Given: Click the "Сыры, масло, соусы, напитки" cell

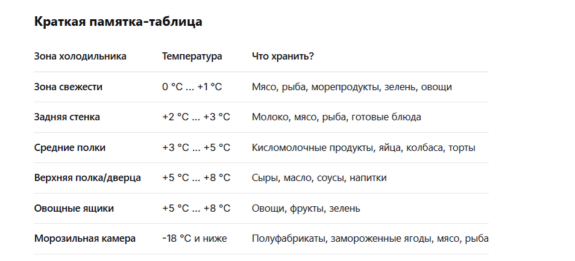Looking at the screenshot, I should pos(319,178).
